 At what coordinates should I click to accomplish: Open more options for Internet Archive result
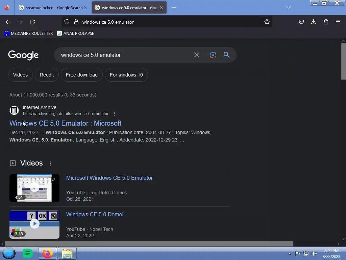114,114
